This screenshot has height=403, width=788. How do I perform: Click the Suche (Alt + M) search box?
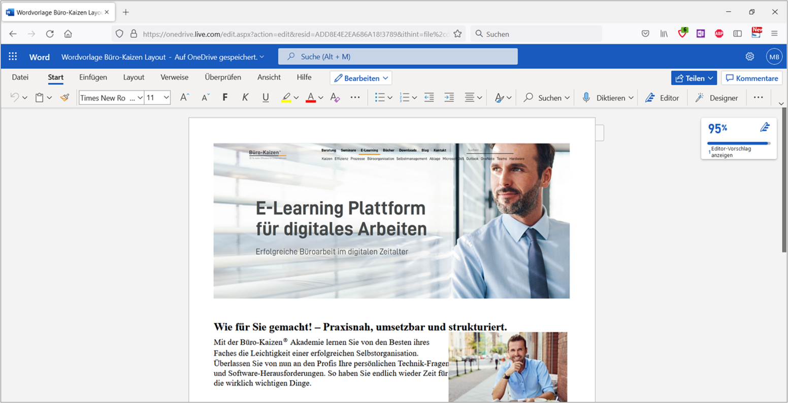[x=398, y=56]
